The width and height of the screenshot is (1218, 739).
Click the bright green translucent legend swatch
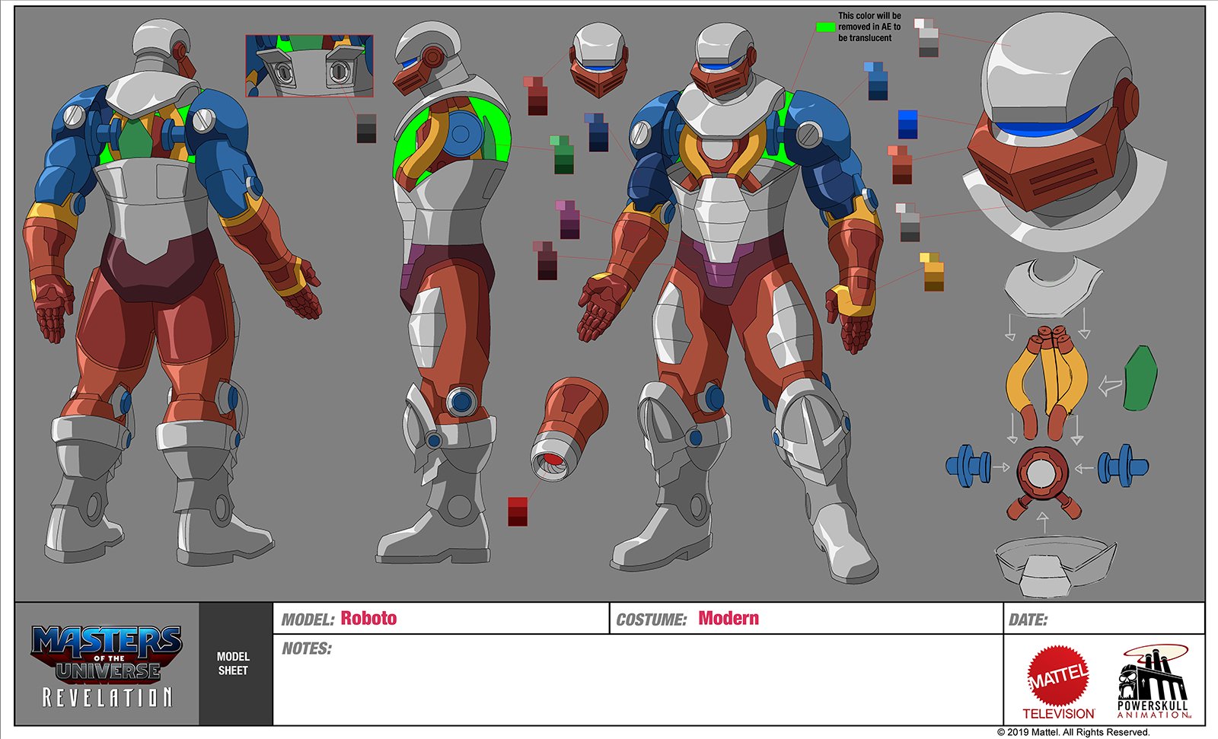pyautogui.click(x=825, y=27)
